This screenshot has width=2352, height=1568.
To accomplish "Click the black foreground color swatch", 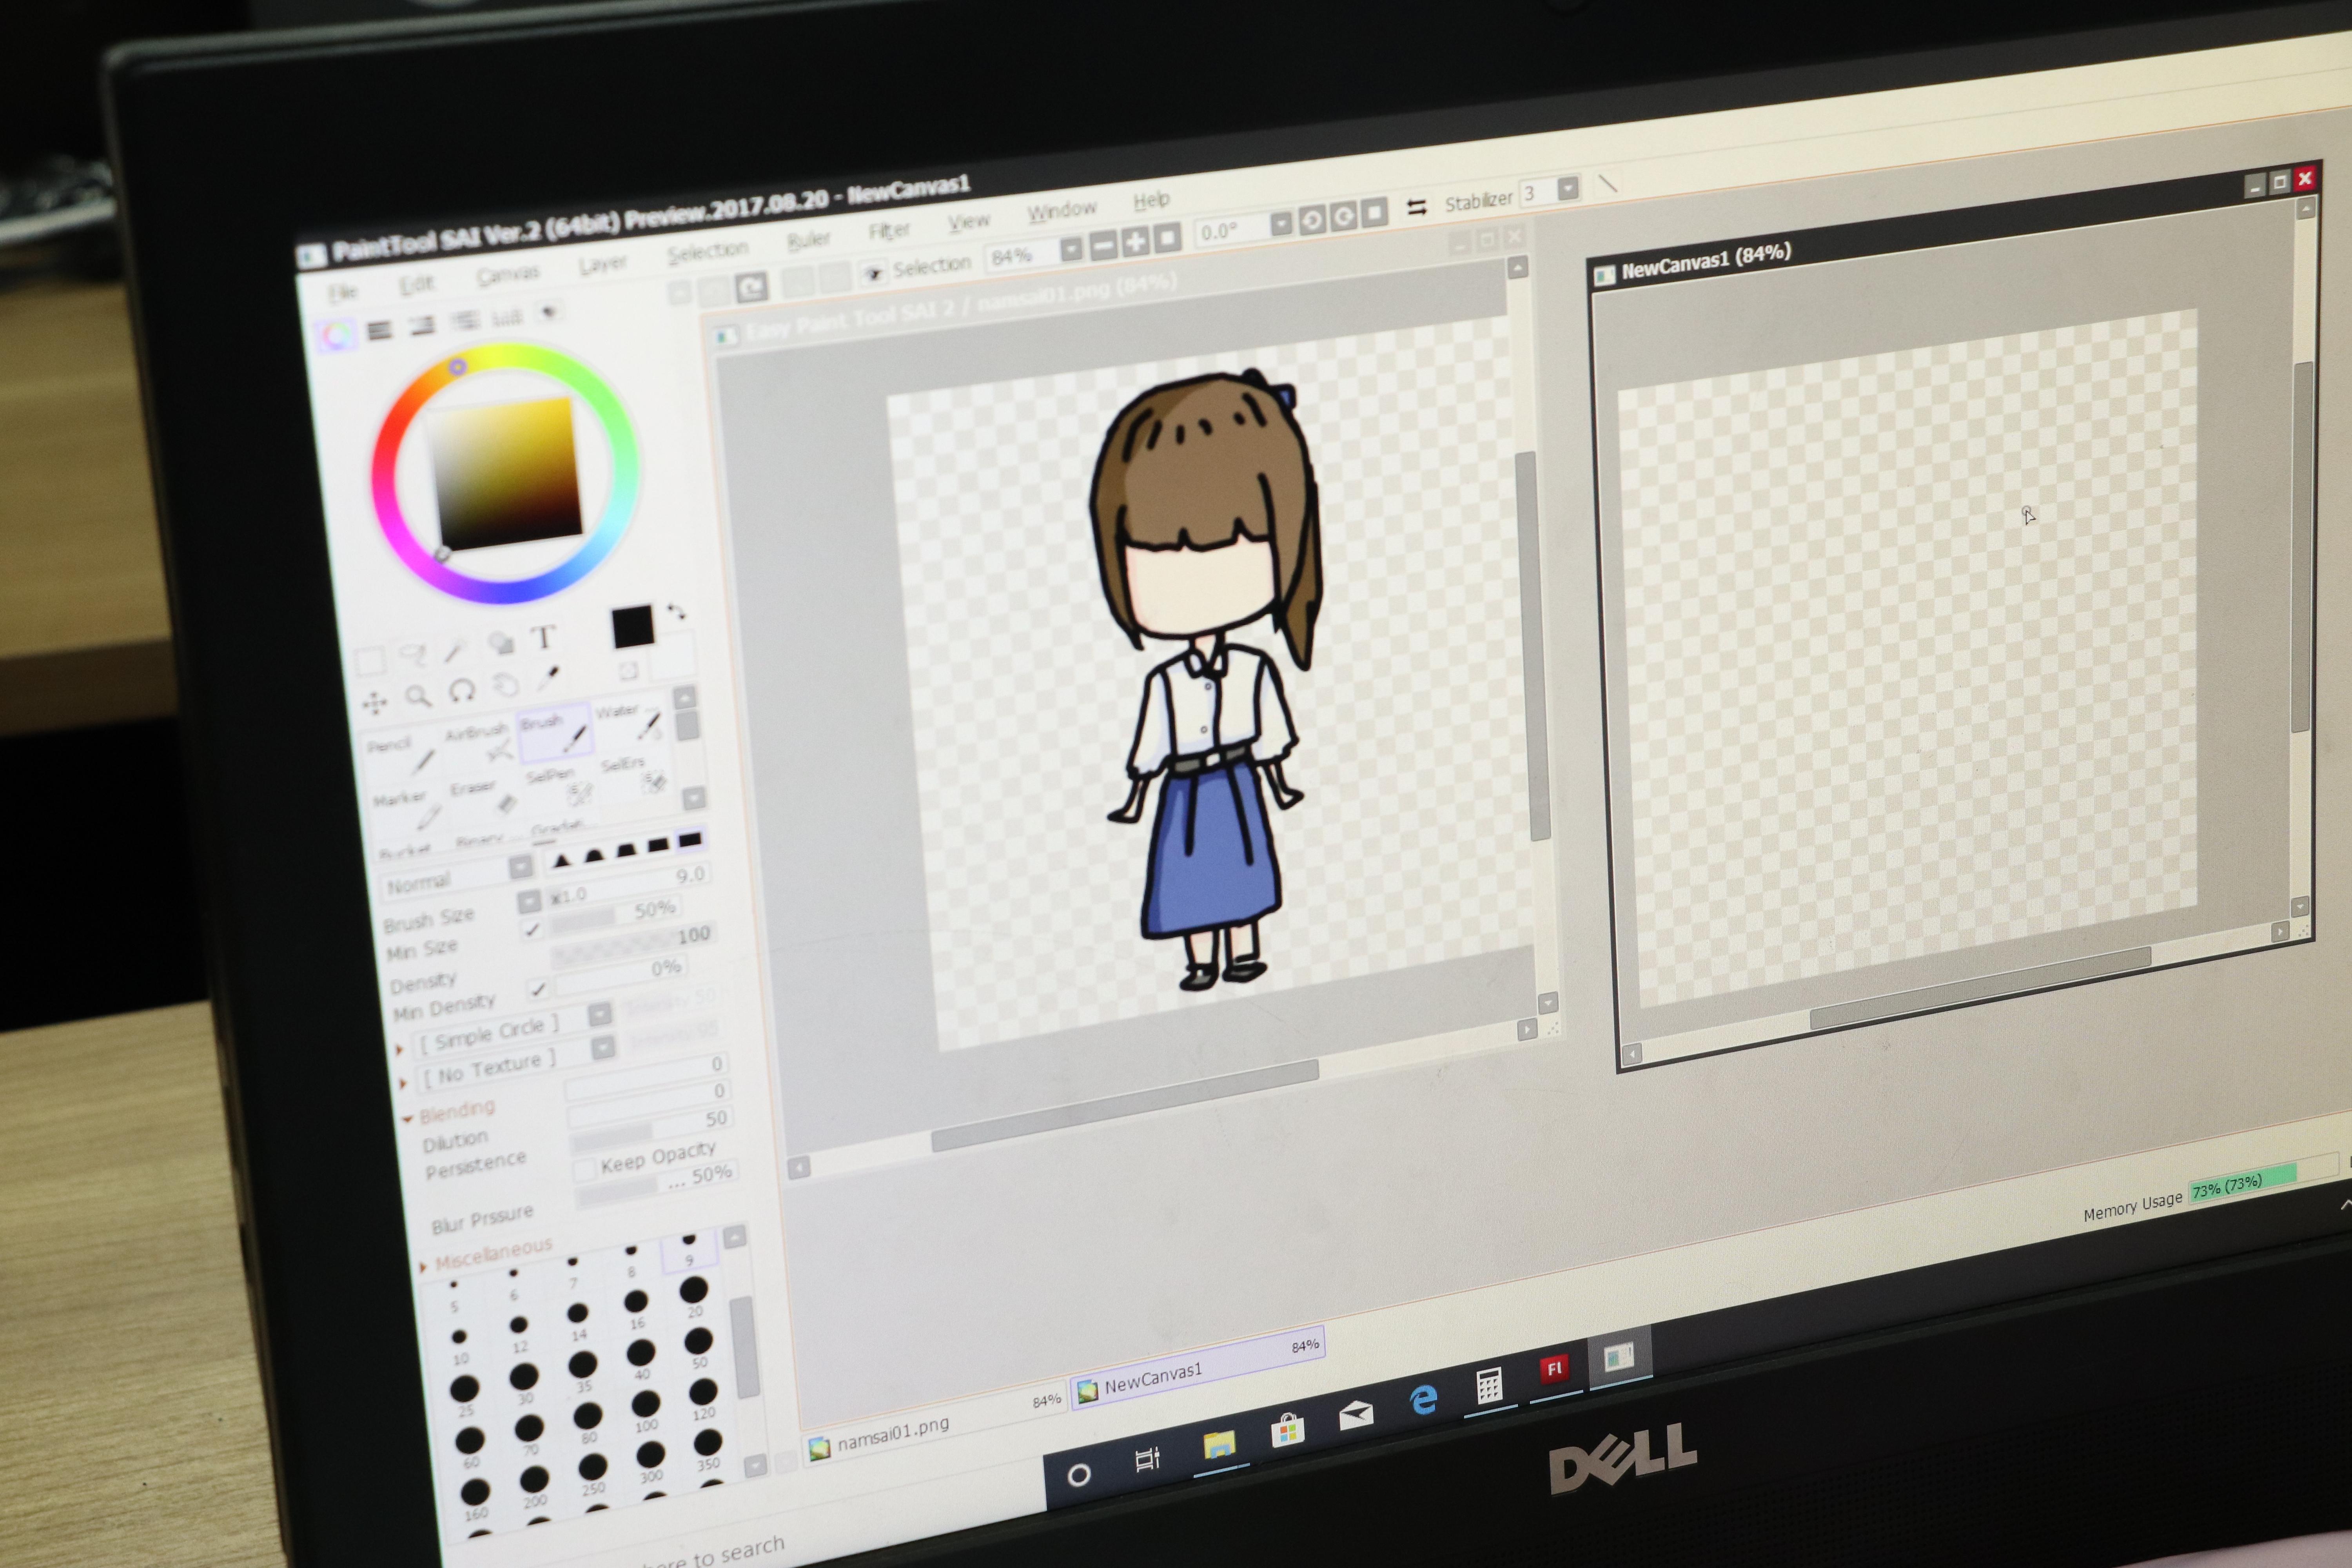I will tap(632, 626).
